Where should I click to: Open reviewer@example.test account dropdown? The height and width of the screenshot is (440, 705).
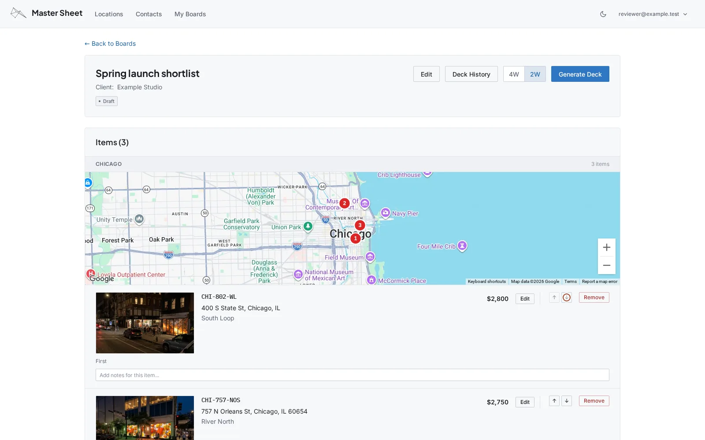coord(653,14)
